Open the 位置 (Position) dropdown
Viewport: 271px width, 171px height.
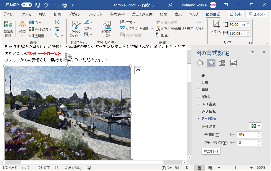click(127, 22)
